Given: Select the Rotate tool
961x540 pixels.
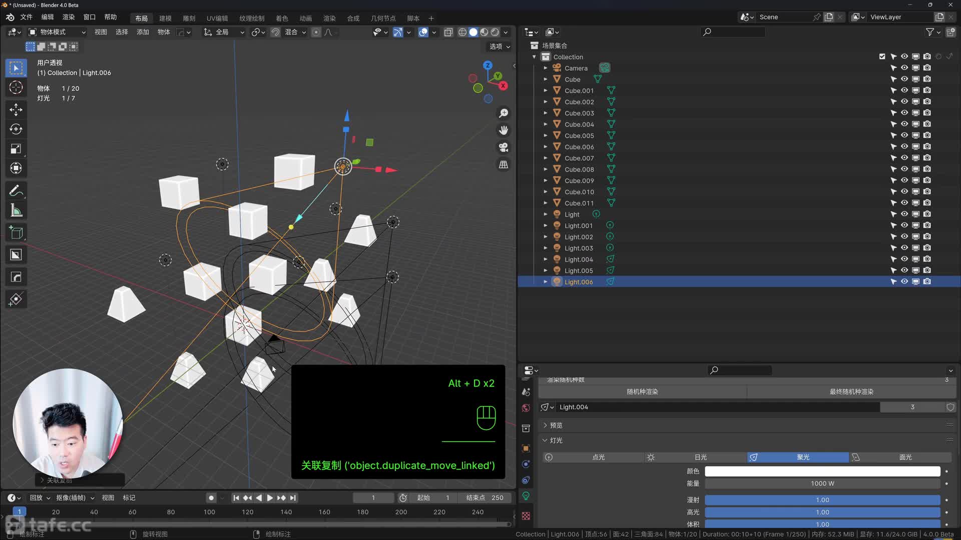Looking at the screenshot, I should pos(16,129).
